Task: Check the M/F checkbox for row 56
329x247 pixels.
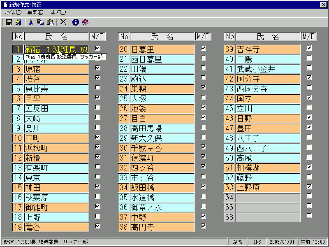Action: tap(309, 215)
